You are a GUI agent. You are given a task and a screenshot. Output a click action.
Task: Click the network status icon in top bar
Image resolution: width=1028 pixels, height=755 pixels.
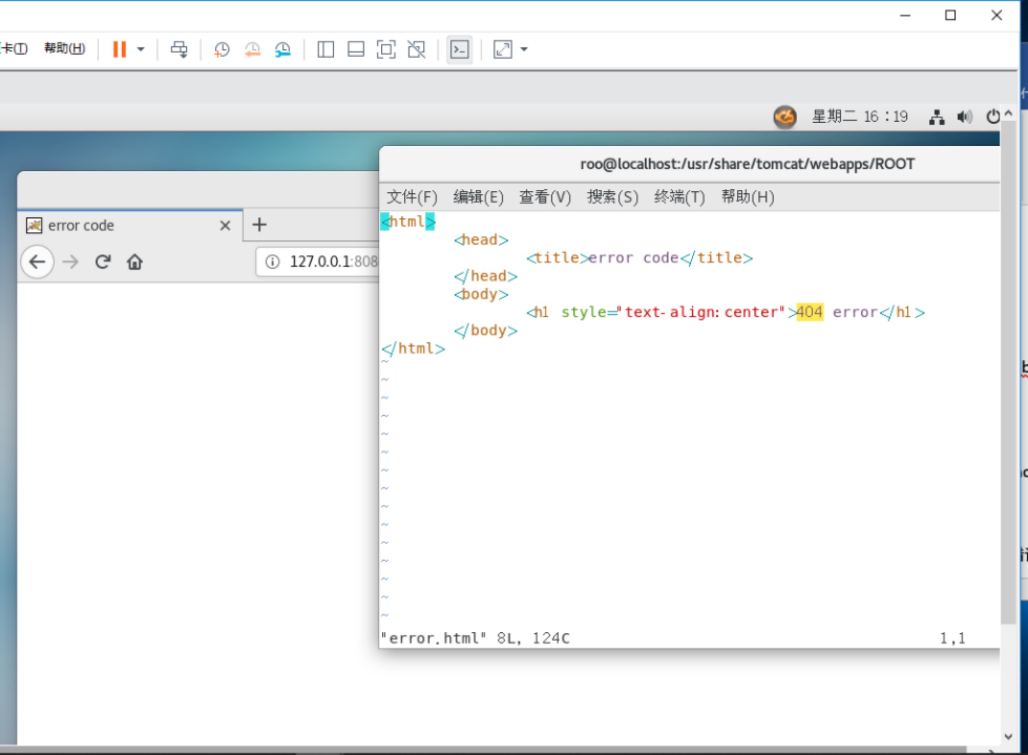coord(937,116)
